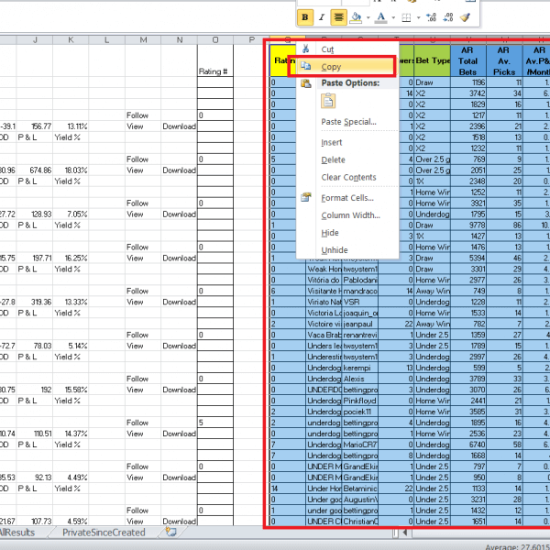Select column L header

(x=107, y=40)
